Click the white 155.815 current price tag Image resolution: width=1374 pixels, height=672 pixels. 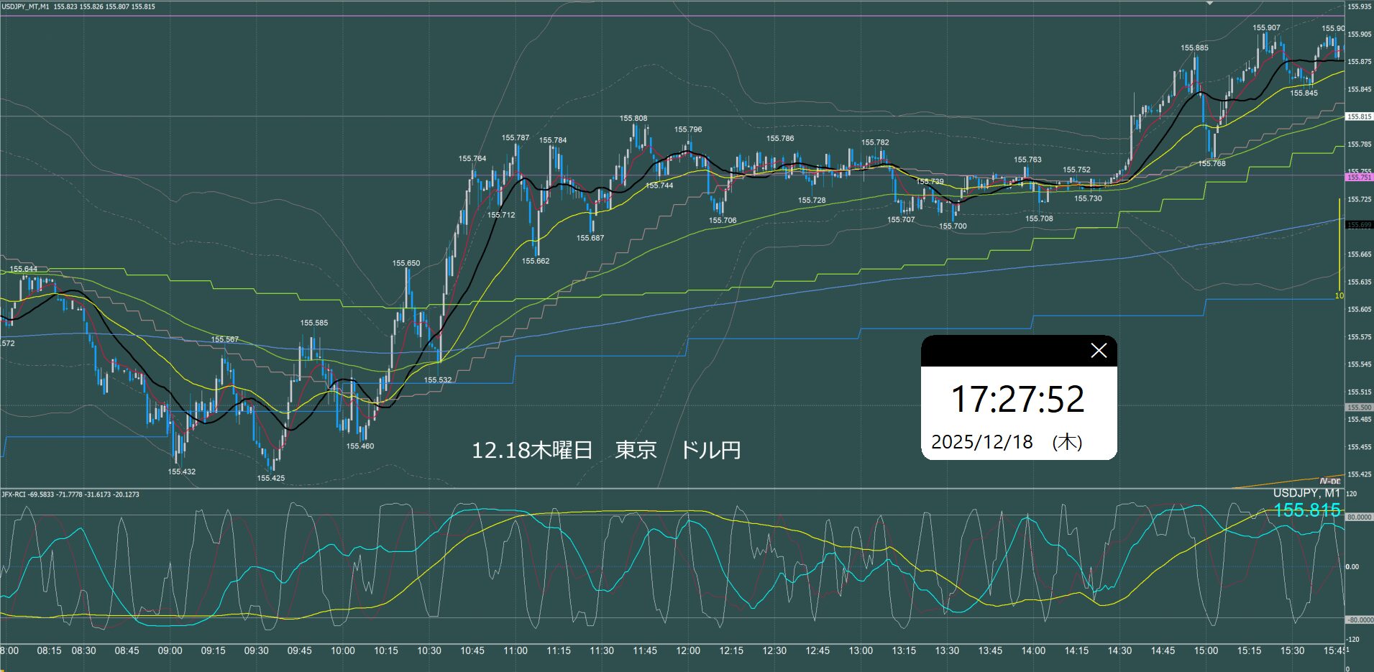(x=1359, y=116)
